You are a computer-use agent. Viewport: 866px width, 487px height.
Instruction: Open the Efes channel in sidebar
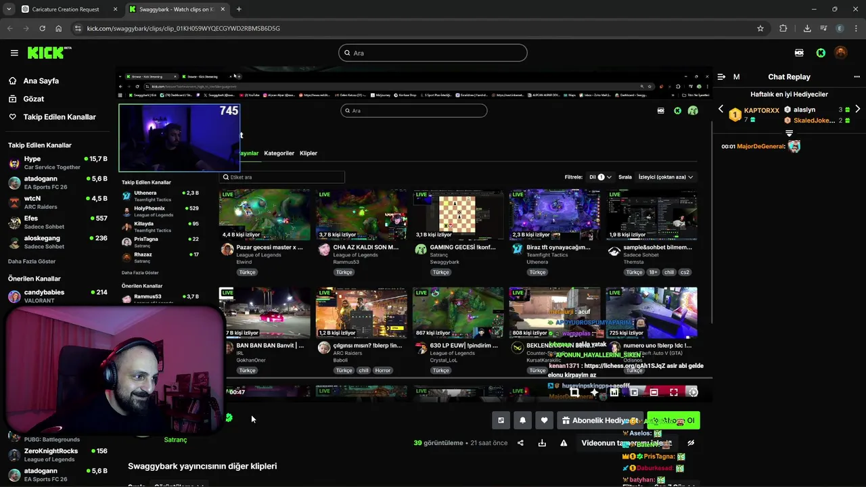click(58, 223)
